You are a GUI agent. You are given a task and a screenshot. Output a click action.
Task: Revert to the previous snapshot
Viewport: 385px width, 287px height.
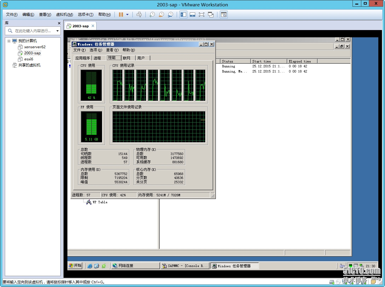pyautogui.click(x=161, y=15)
